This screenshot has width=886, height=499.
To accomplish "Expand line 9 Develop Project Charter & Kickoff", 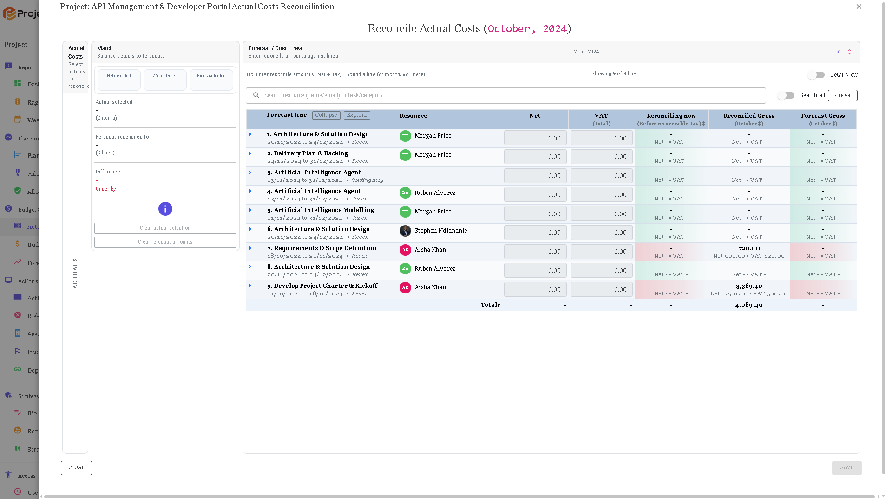I will coord(249,286).
